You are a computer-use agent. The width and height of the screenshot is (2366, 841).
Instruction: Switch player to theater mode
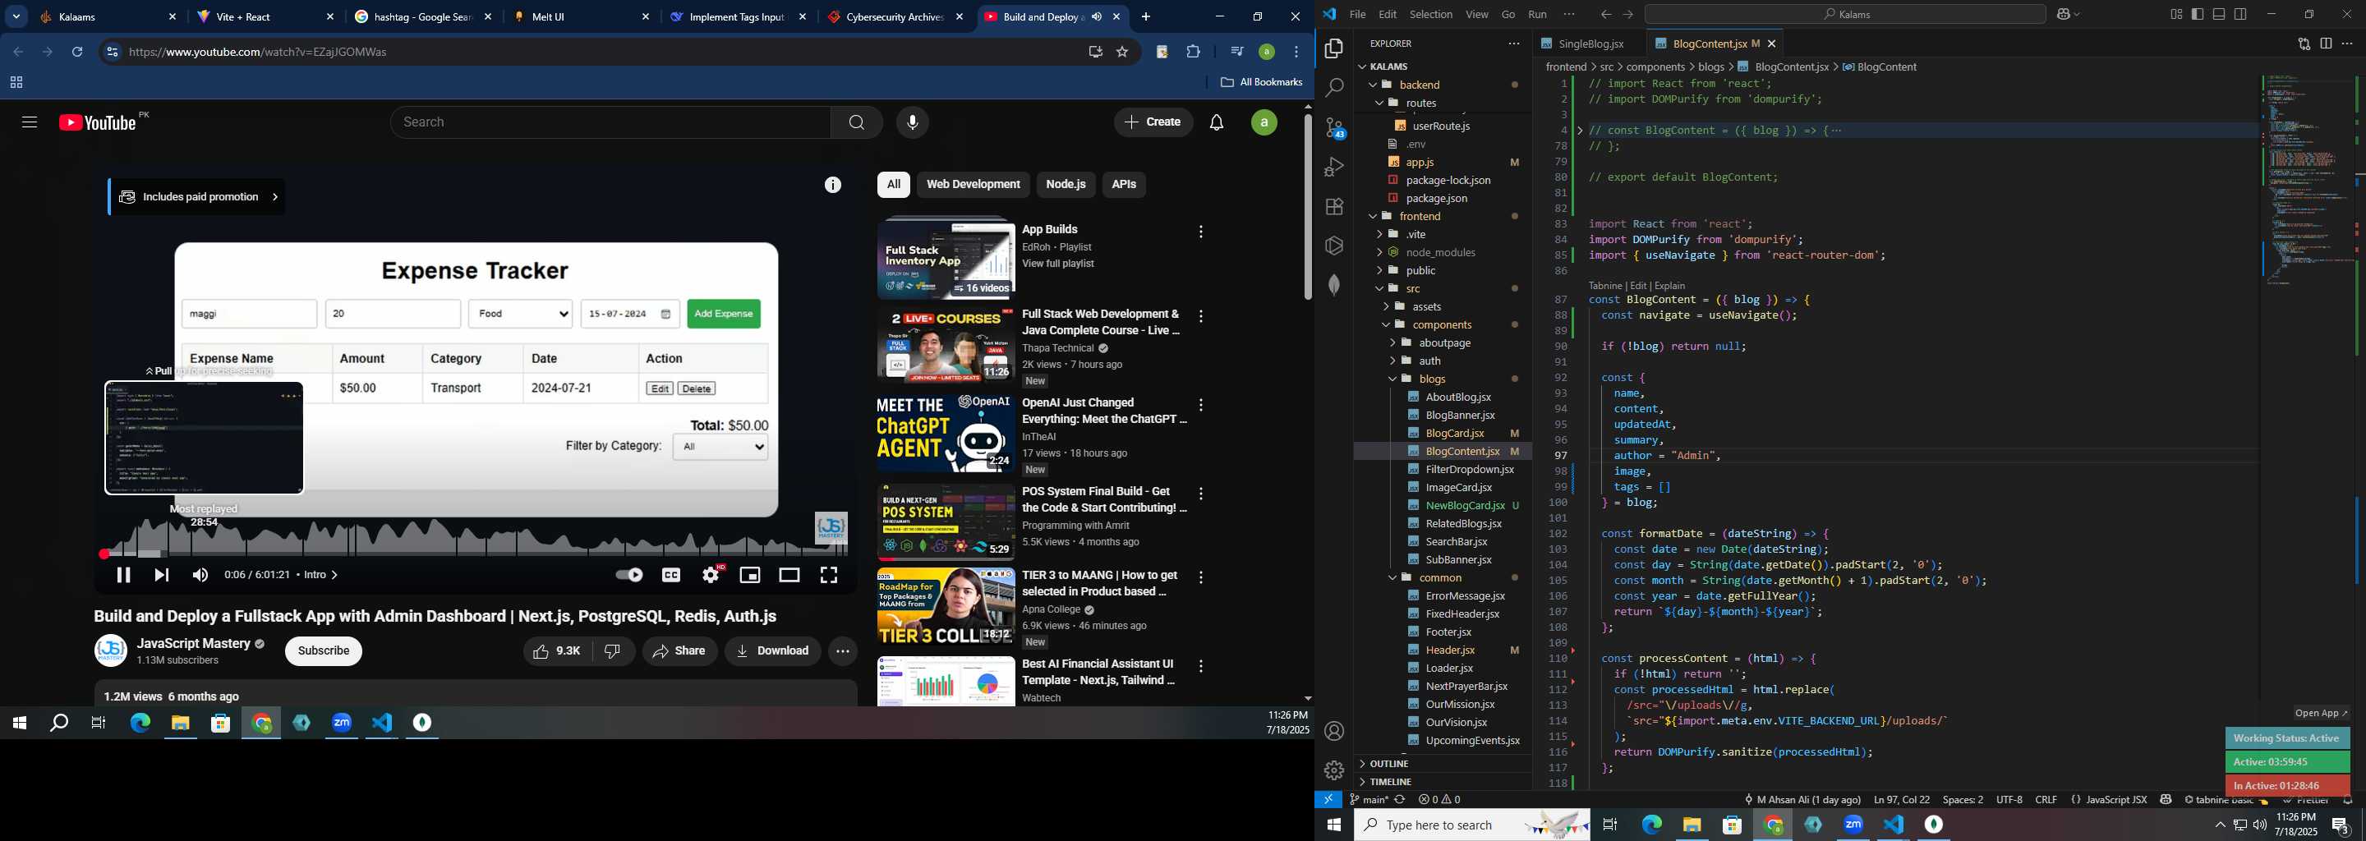(789, 575)
